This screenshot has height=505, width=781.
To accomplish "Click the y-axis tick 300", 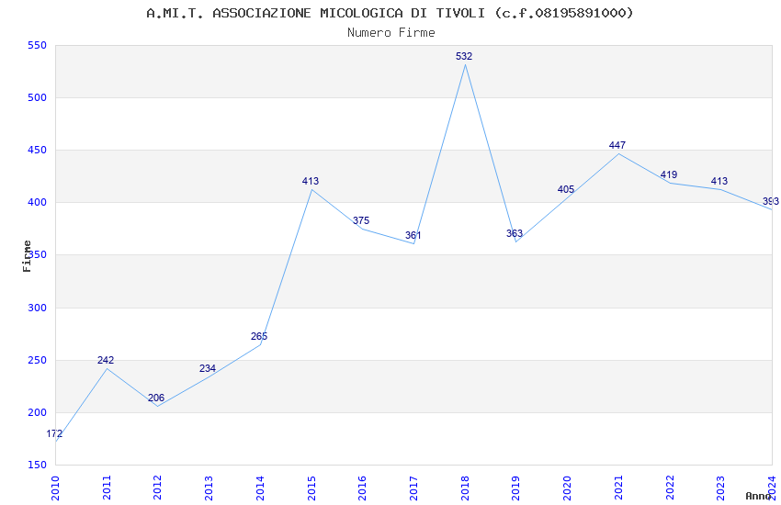I will pos(37,308).
